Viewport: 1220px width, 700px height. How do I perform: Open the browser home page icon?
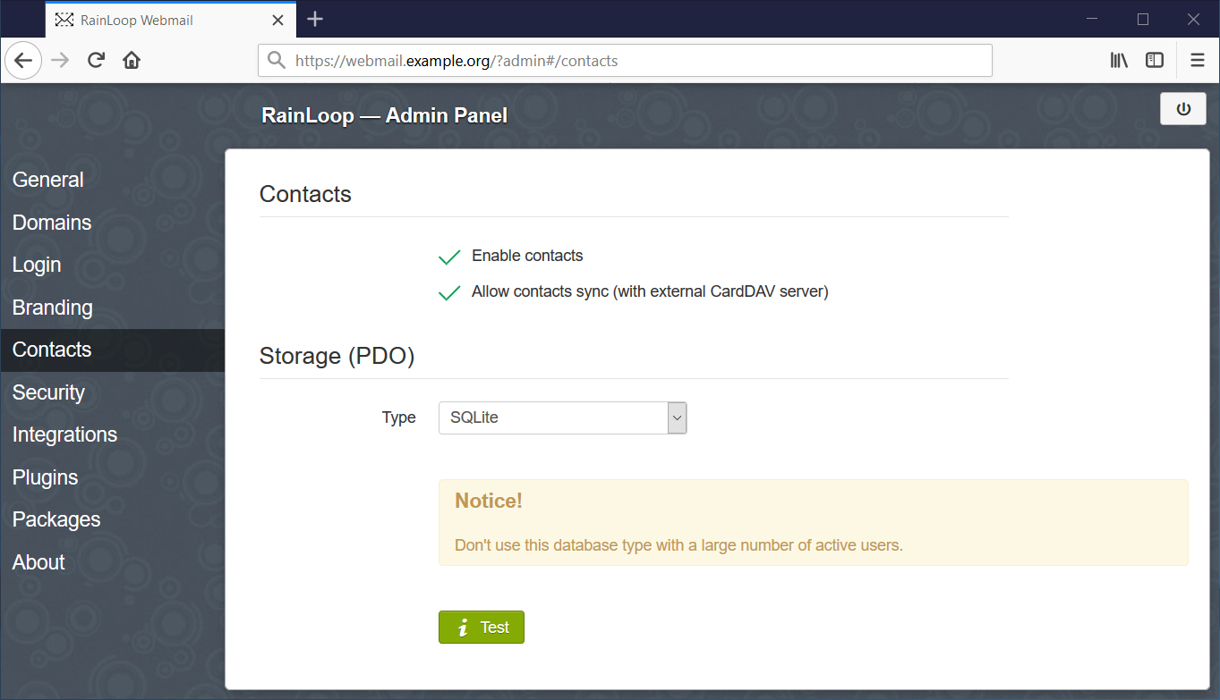tap(132, 61)
